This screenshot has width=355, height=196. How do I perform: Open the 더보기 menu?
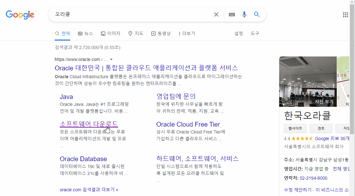187,34
